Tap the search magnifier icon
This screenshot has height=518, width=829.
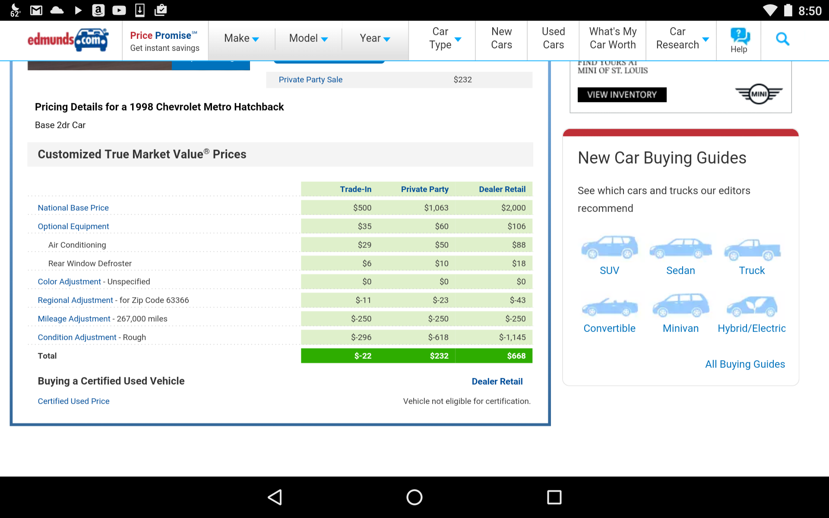782,39
